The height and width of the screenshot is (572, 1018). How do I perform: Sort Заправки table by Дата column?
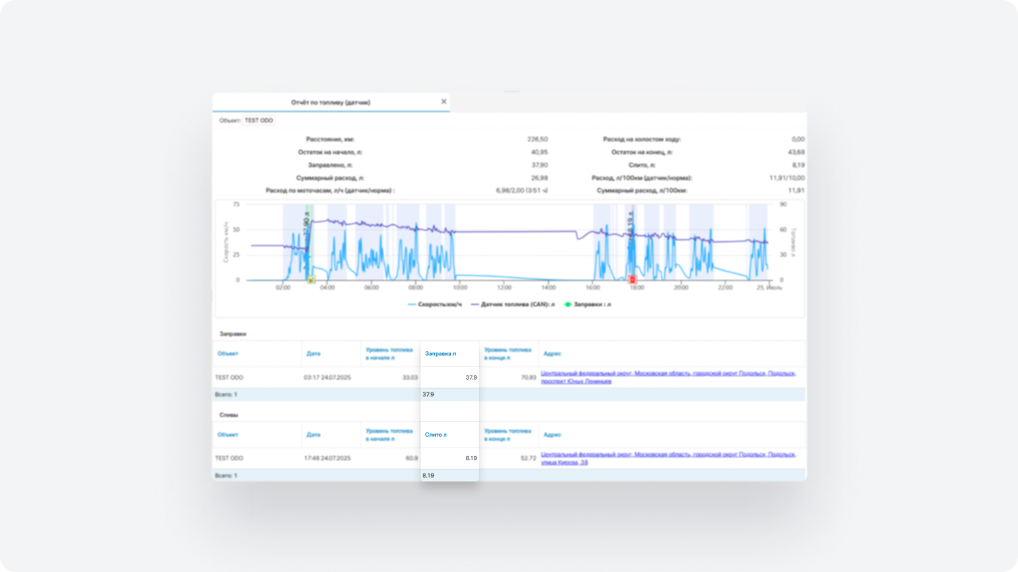coord(313,354)
